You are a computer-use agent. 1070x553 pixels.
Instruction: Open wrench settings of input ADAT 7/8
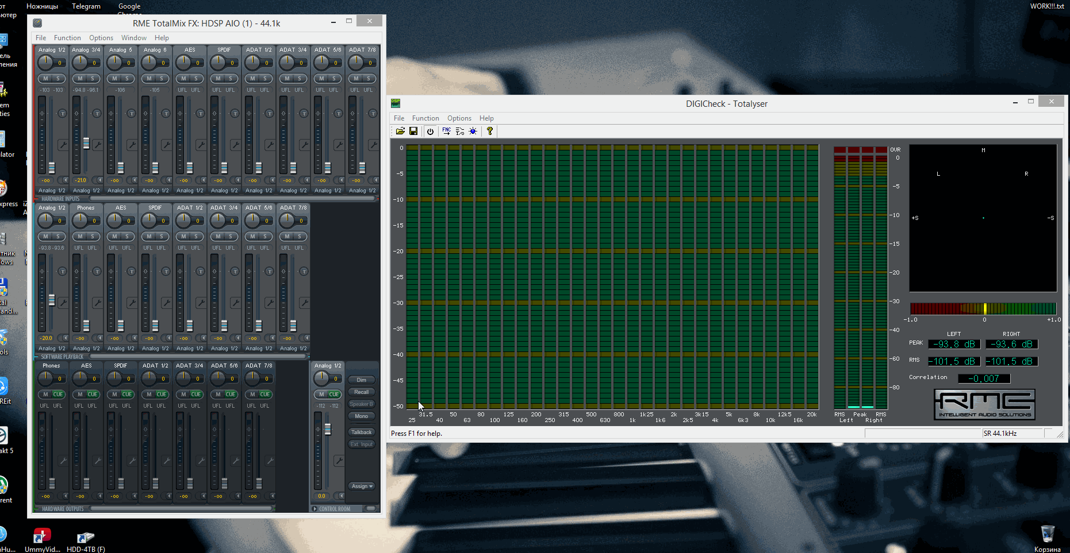pos(373,145)
